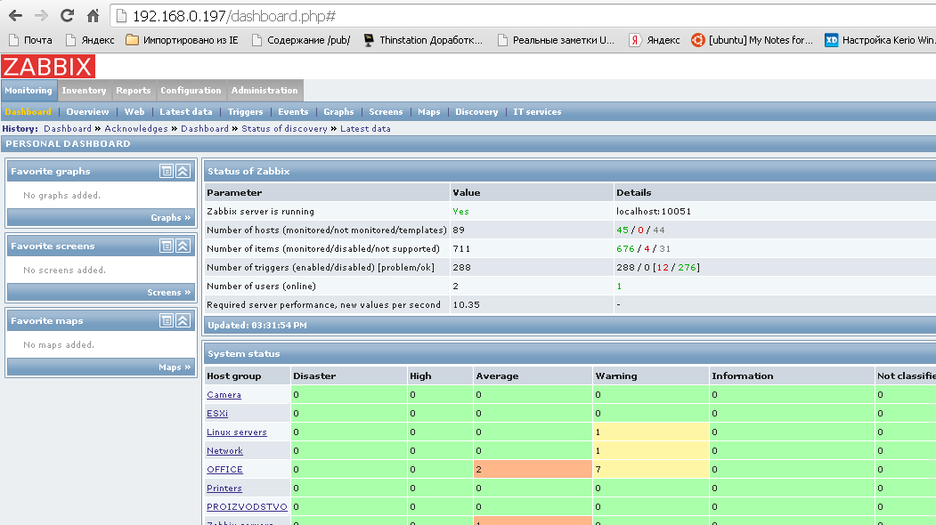Viewport: 936px width, 525px height.
Task: Switch to the Reports tab
Action: click(133, 90)
